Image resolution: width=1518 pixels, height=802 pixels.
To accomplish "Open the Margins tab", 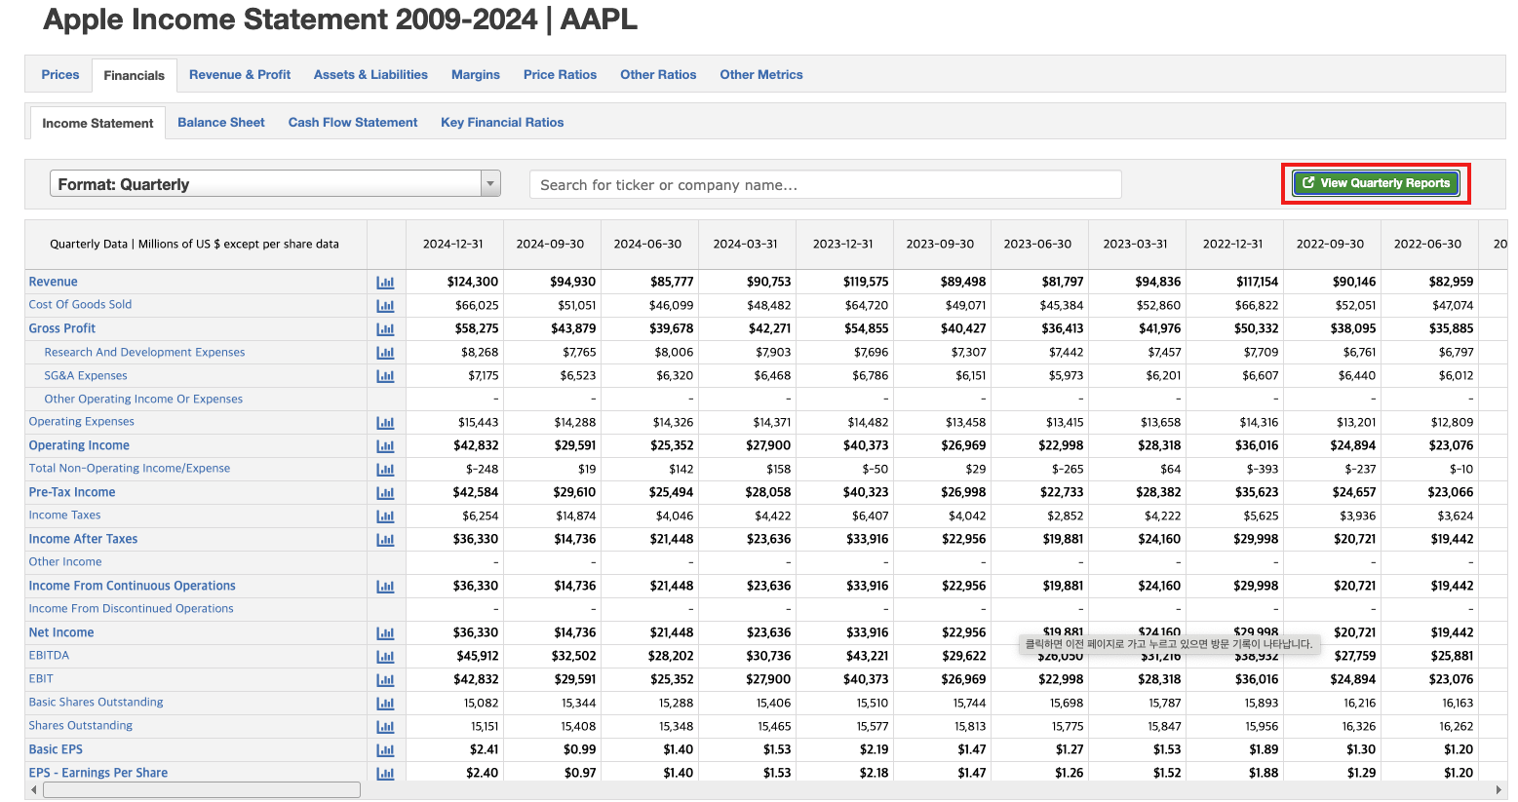I will pos(476,74).
